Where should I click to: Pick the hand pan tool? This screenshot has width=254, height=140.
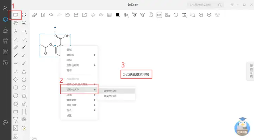click(16, 23)
